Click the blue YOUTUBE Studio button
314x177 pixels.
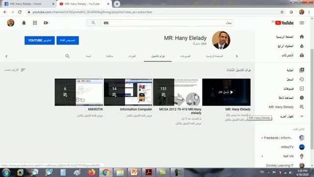point(39,40)
